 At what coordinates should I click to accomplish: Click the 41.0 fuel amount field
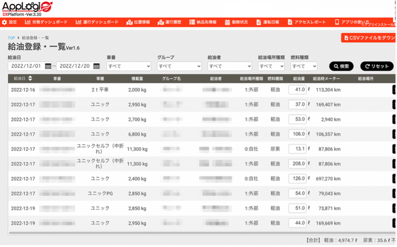298,90
